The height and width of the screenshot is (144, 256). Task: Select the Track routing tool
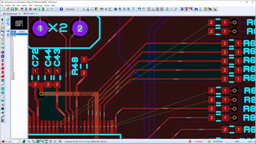click(x=2, y=32)
